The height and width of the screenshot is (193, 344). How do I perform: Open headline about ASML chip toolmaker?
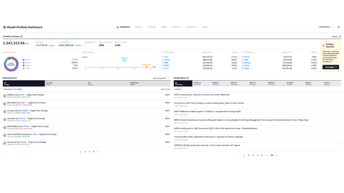(x=209, y=137)
